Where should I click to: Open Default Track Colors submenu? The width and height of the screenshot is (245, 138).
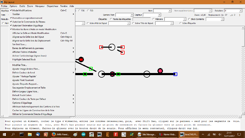24,95
